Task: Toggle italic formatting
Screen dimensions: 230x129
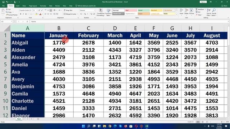Action: 23,14
